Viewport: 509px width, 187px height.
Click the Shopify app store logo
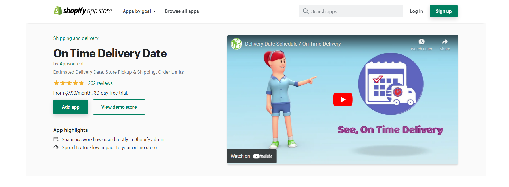point(83,11)
